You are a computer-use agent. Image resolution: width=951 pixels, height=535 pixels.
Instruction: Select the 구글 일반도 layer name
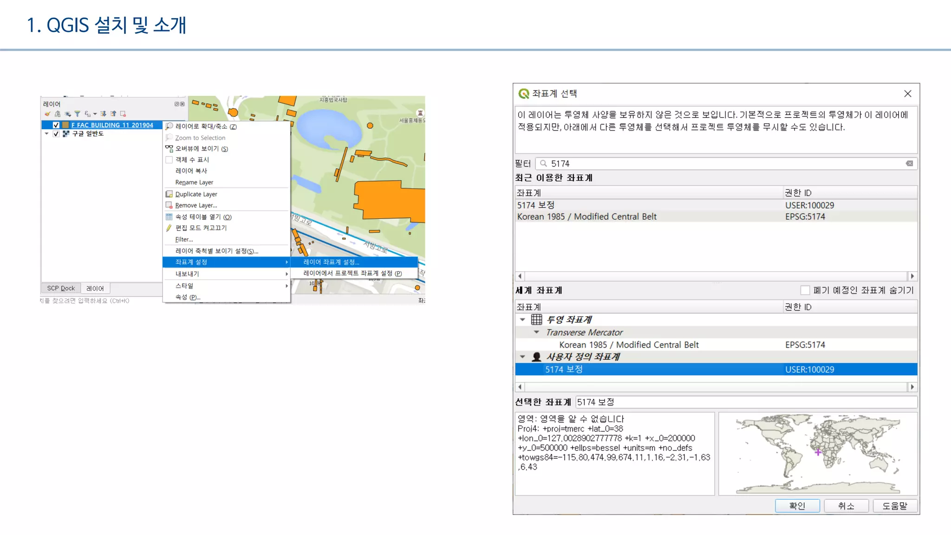point(88,134)
